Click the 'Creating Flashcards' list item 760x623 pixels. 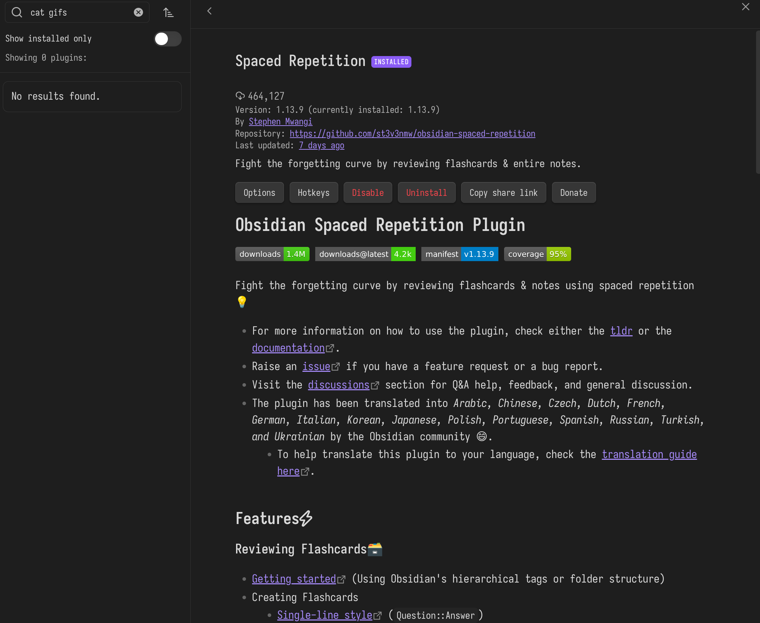tap(305, 597)
